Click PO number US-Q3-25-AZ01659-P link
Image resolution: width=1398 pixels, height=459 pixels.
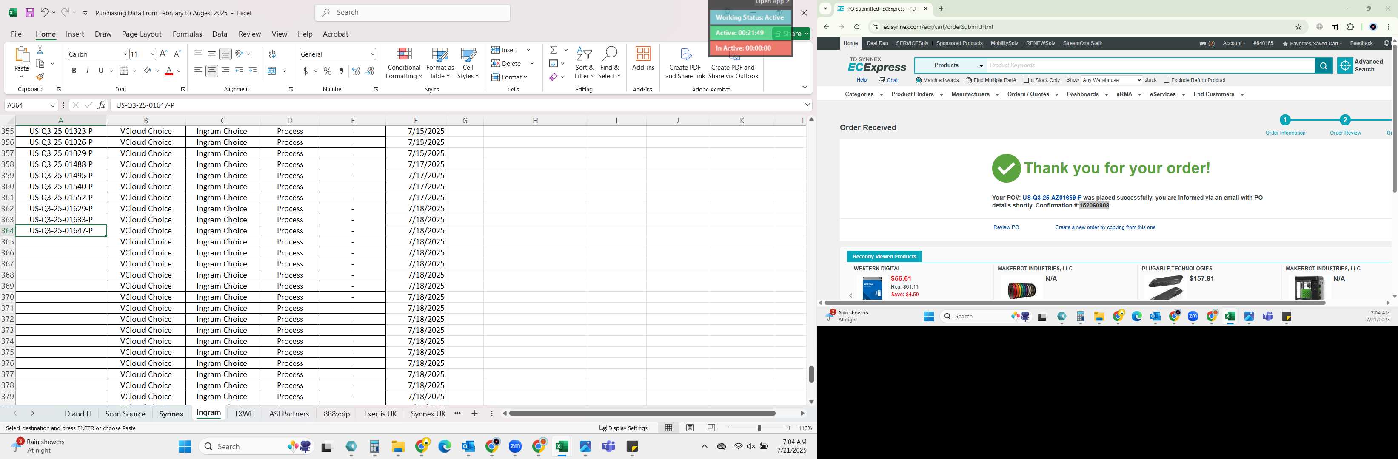pyautogui.click(x=1051, y=198)
